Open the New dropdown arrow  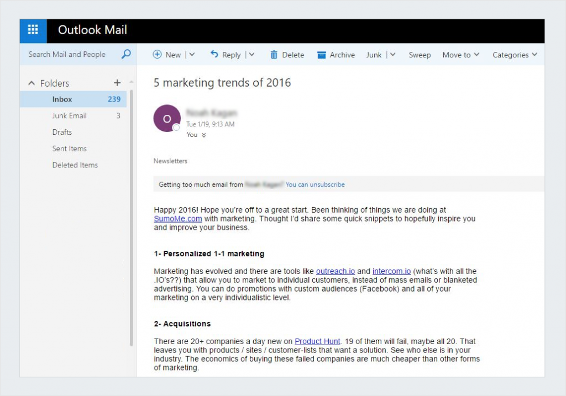pyautogui.click(x=192, y=55)
